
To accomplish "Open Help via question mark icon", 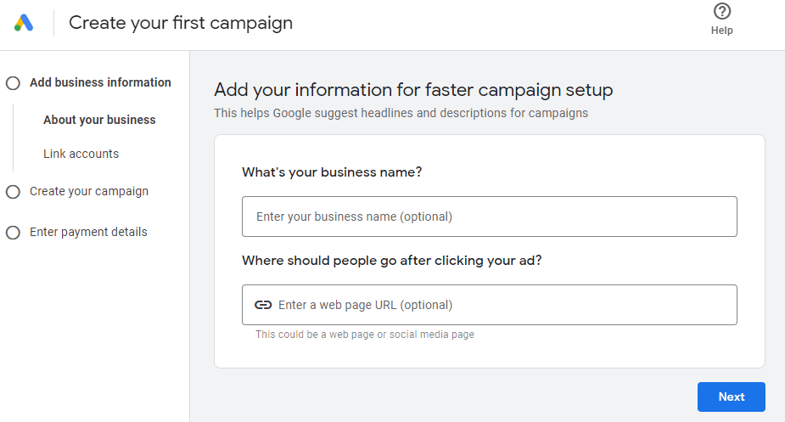I will [x=722, y=11].
